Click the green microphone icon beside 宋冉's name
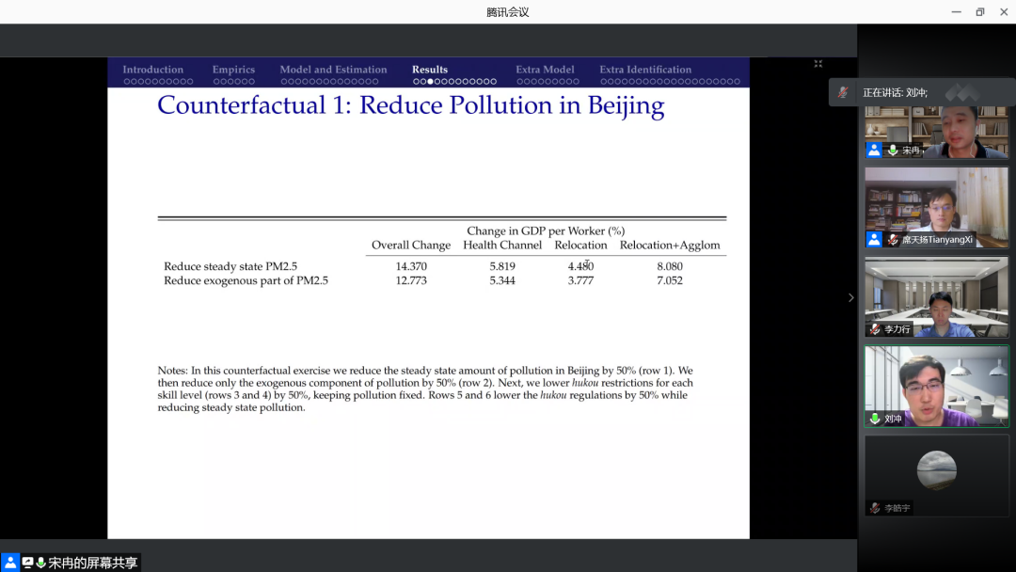The image size is (1016, 572). pos(892,150)
